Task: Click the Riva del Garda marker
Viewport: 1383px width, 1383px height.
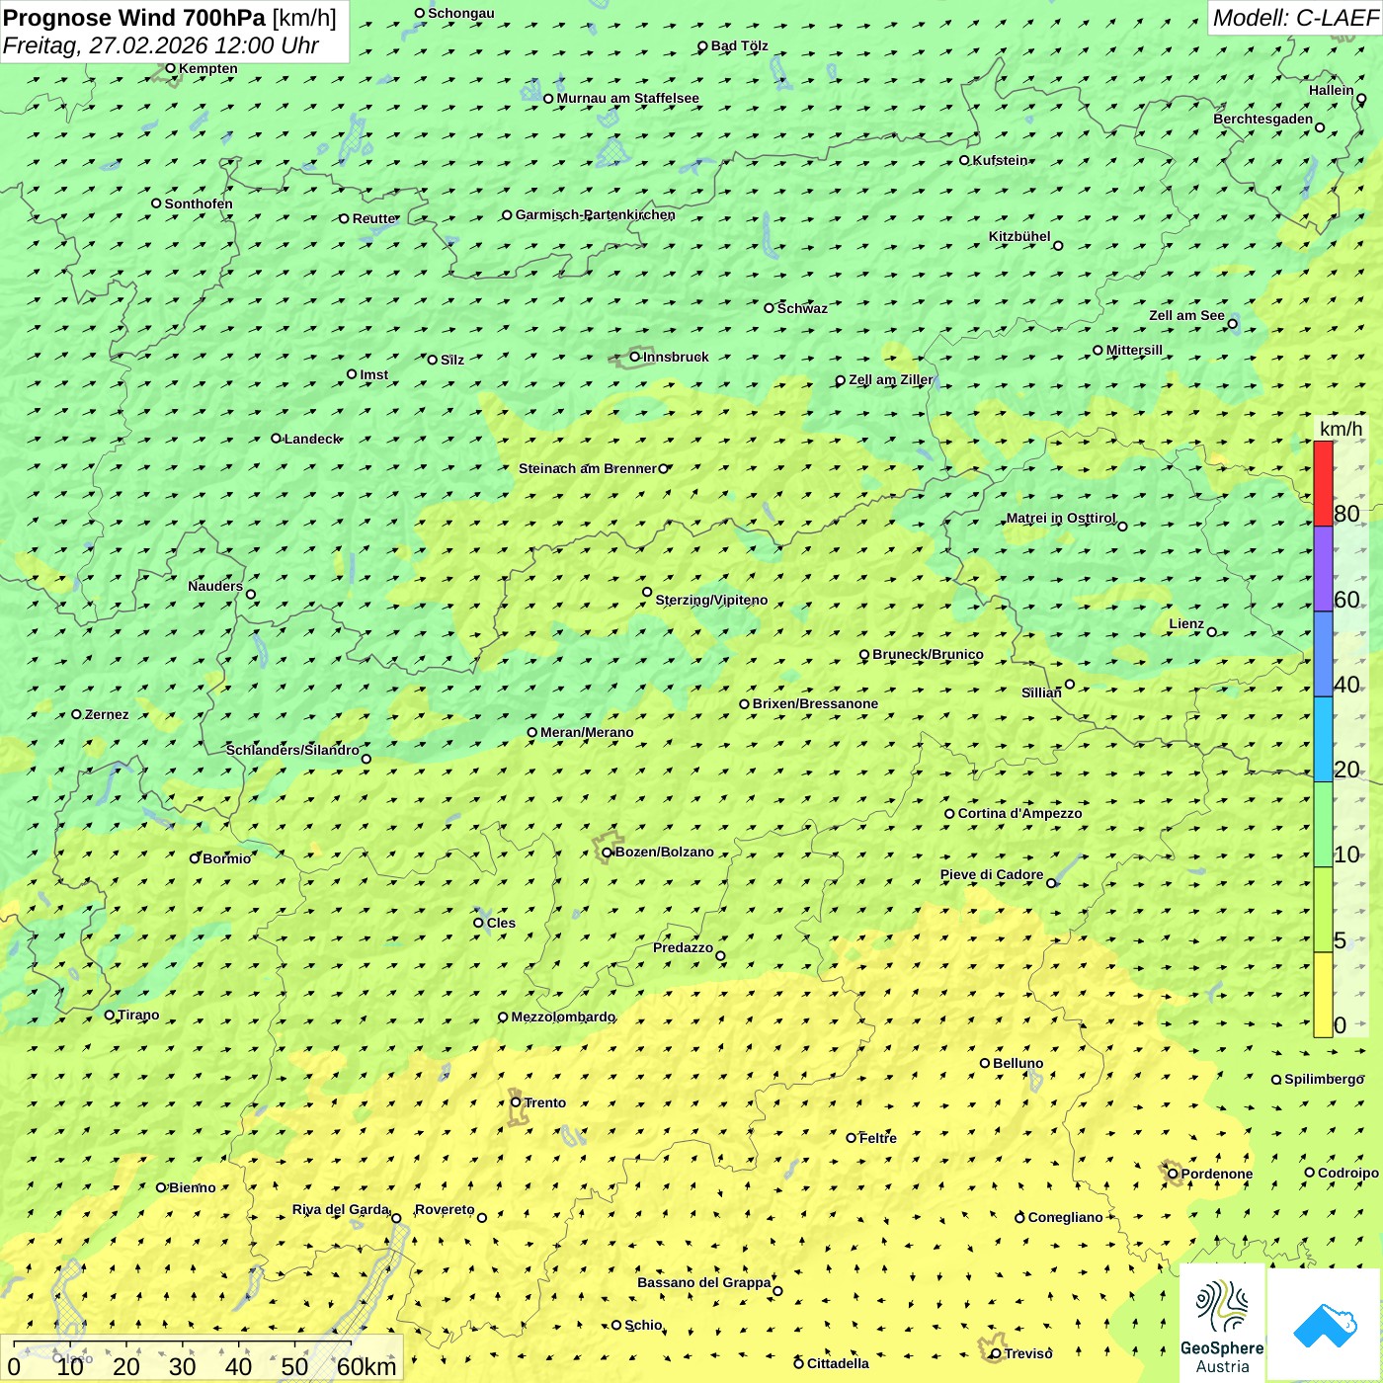Action: tap(396, 1218)
